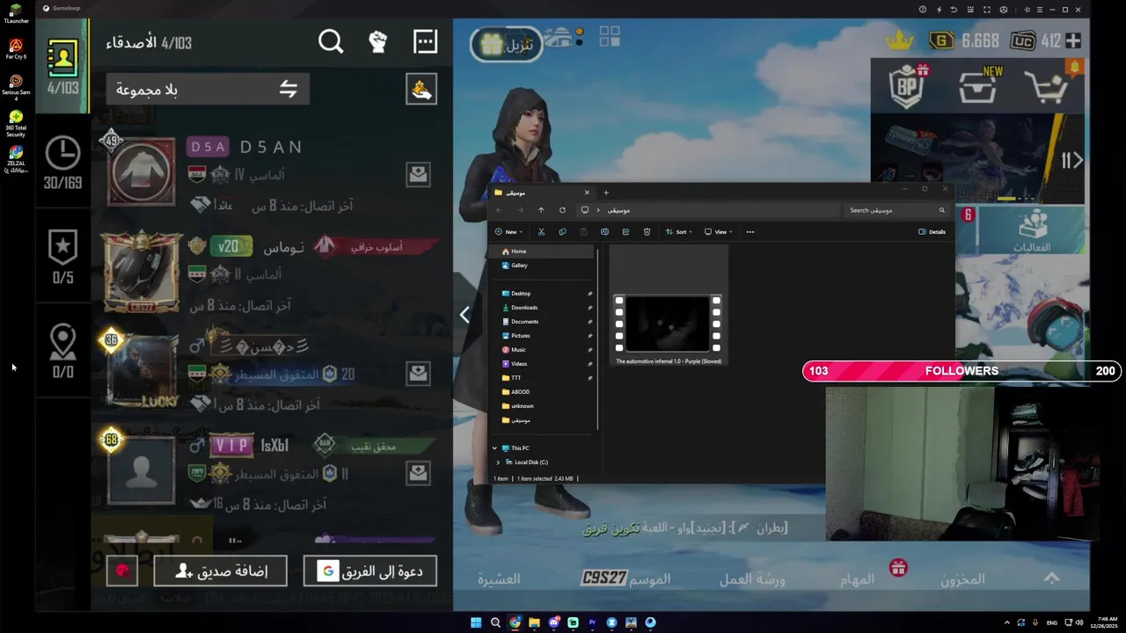
Task: Click Cut scissors icon in File Explorer
Action: (541, 232)
